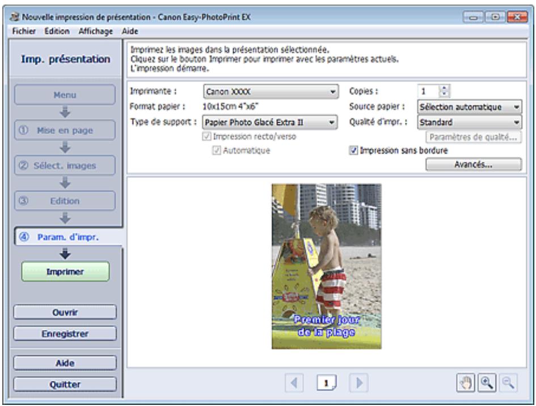Click the page number 1 indicator

click(327, 383)
